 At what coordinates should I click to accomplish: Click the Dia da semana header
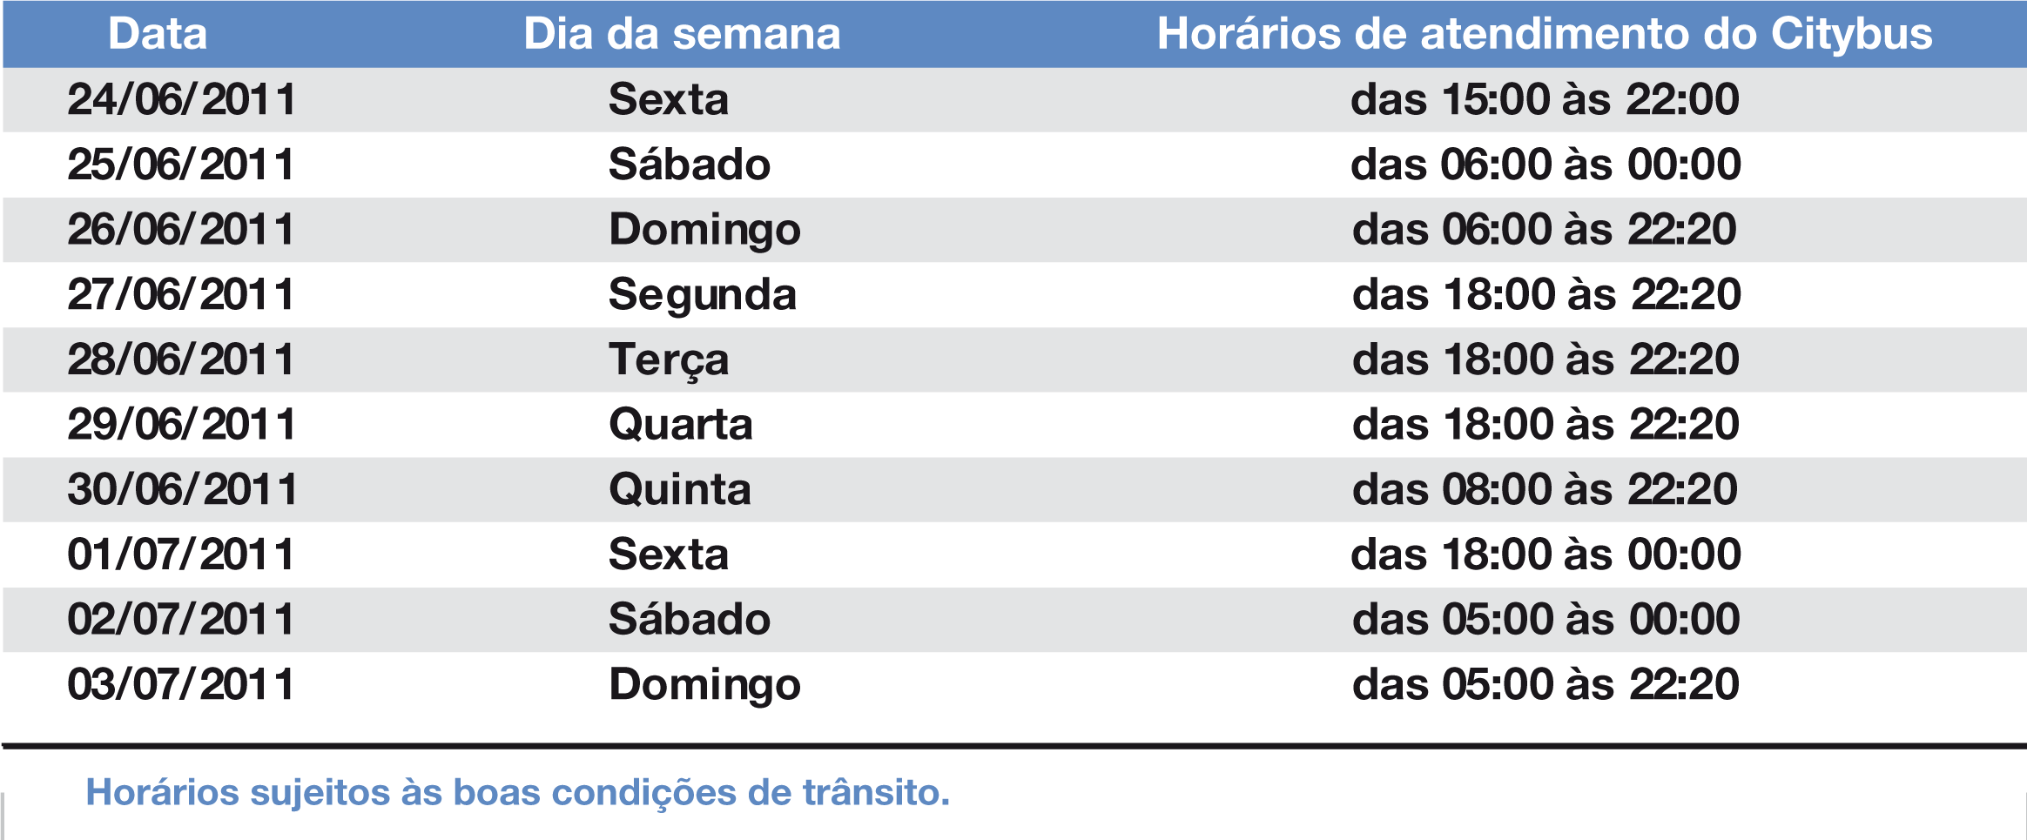click(682, 34)
